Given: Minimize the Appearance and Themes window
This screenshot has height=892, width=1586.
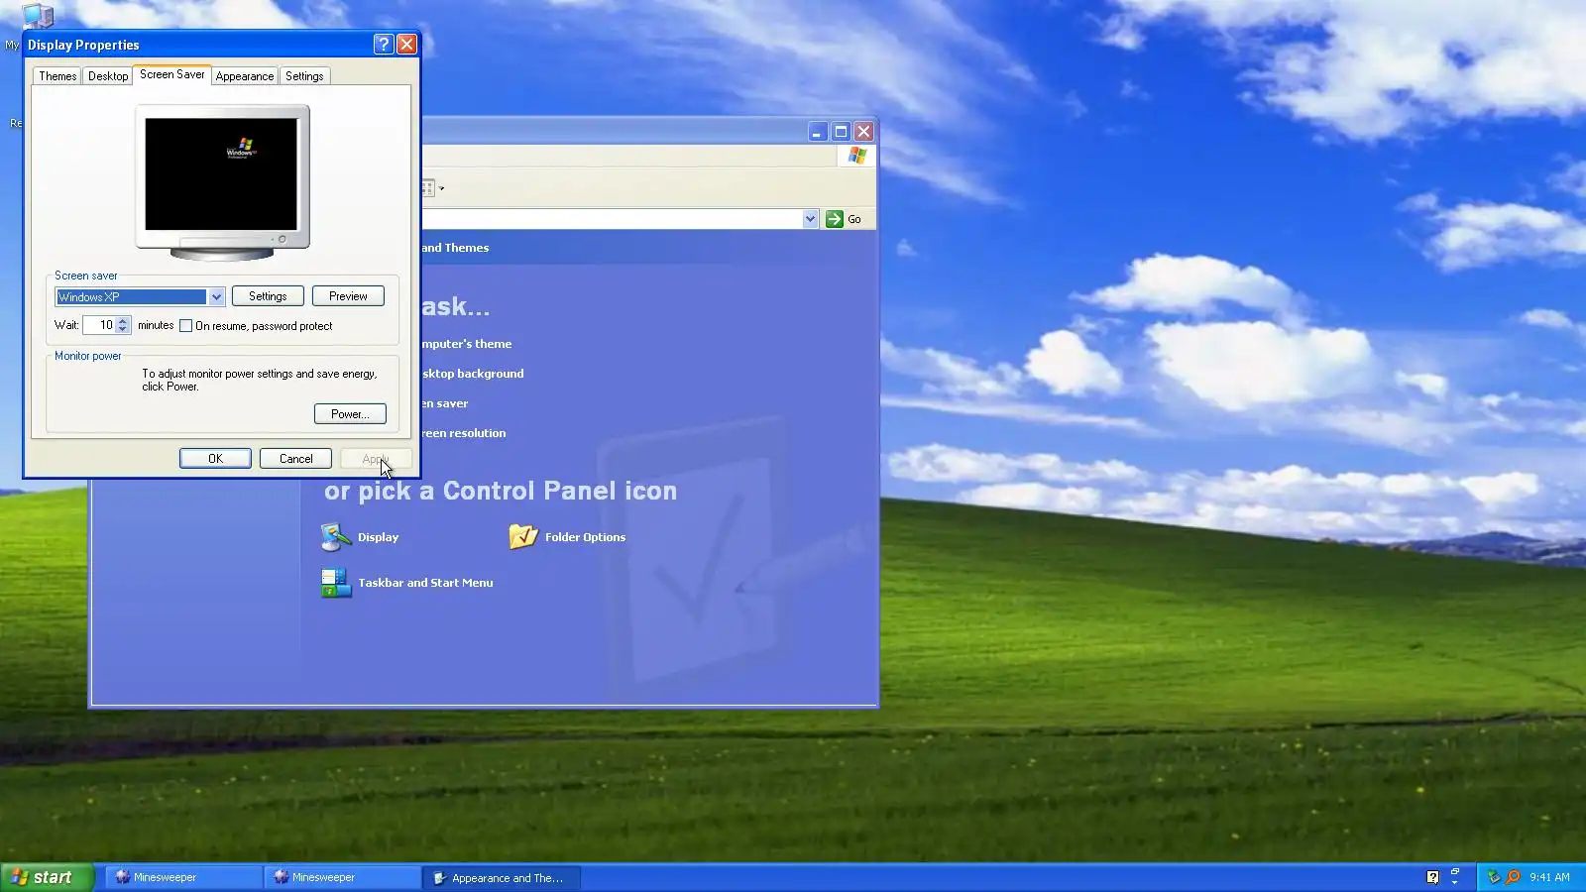Looking at the screenshot, I should [817, 132].
